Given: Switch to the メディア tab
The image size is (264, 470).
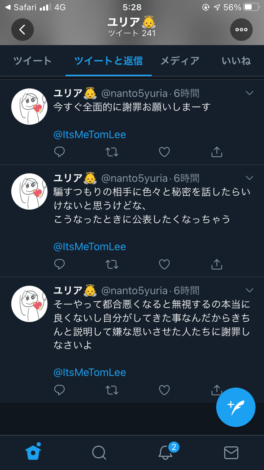Looking at the screenshot, I should click(180, 61).
